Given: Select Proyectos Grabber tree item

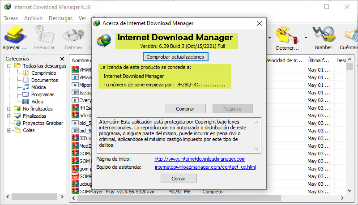Looking at the screenshot, I should click(x=43, y=123).
